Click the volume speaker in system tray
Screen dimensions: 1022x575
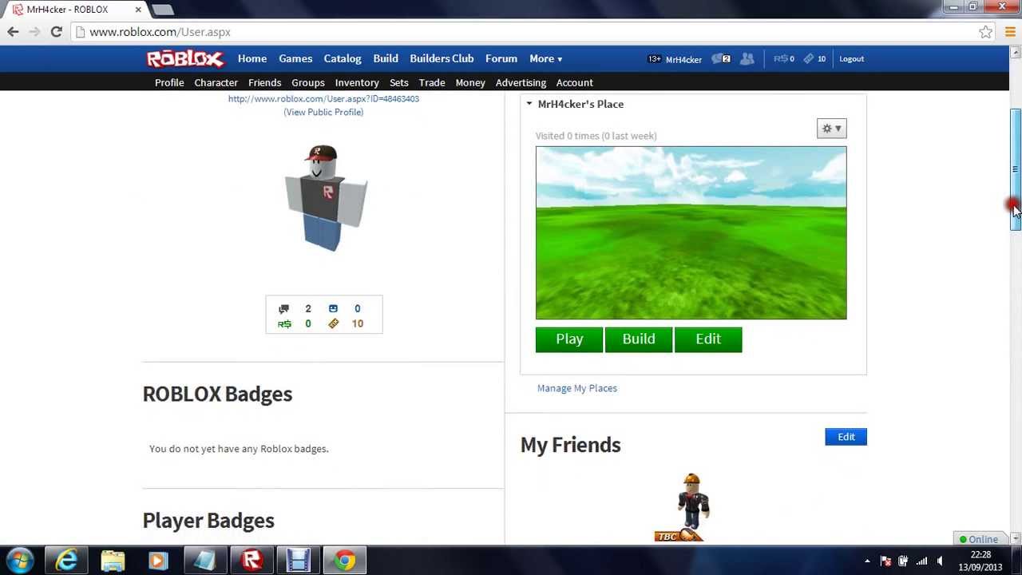tap(941, 561)
